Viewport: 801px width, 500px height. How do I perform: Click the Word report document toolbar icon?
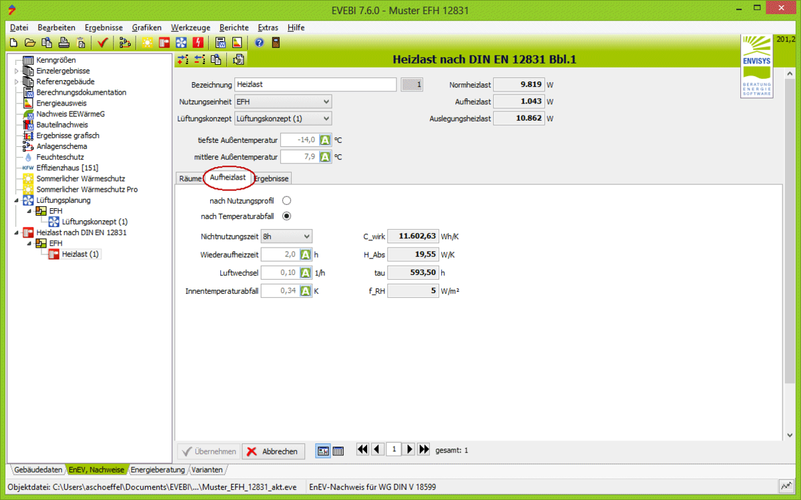220,43
